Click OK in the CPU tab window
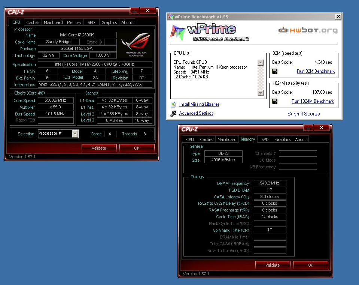Screen dimensions: 359x285 click(137, 148)
